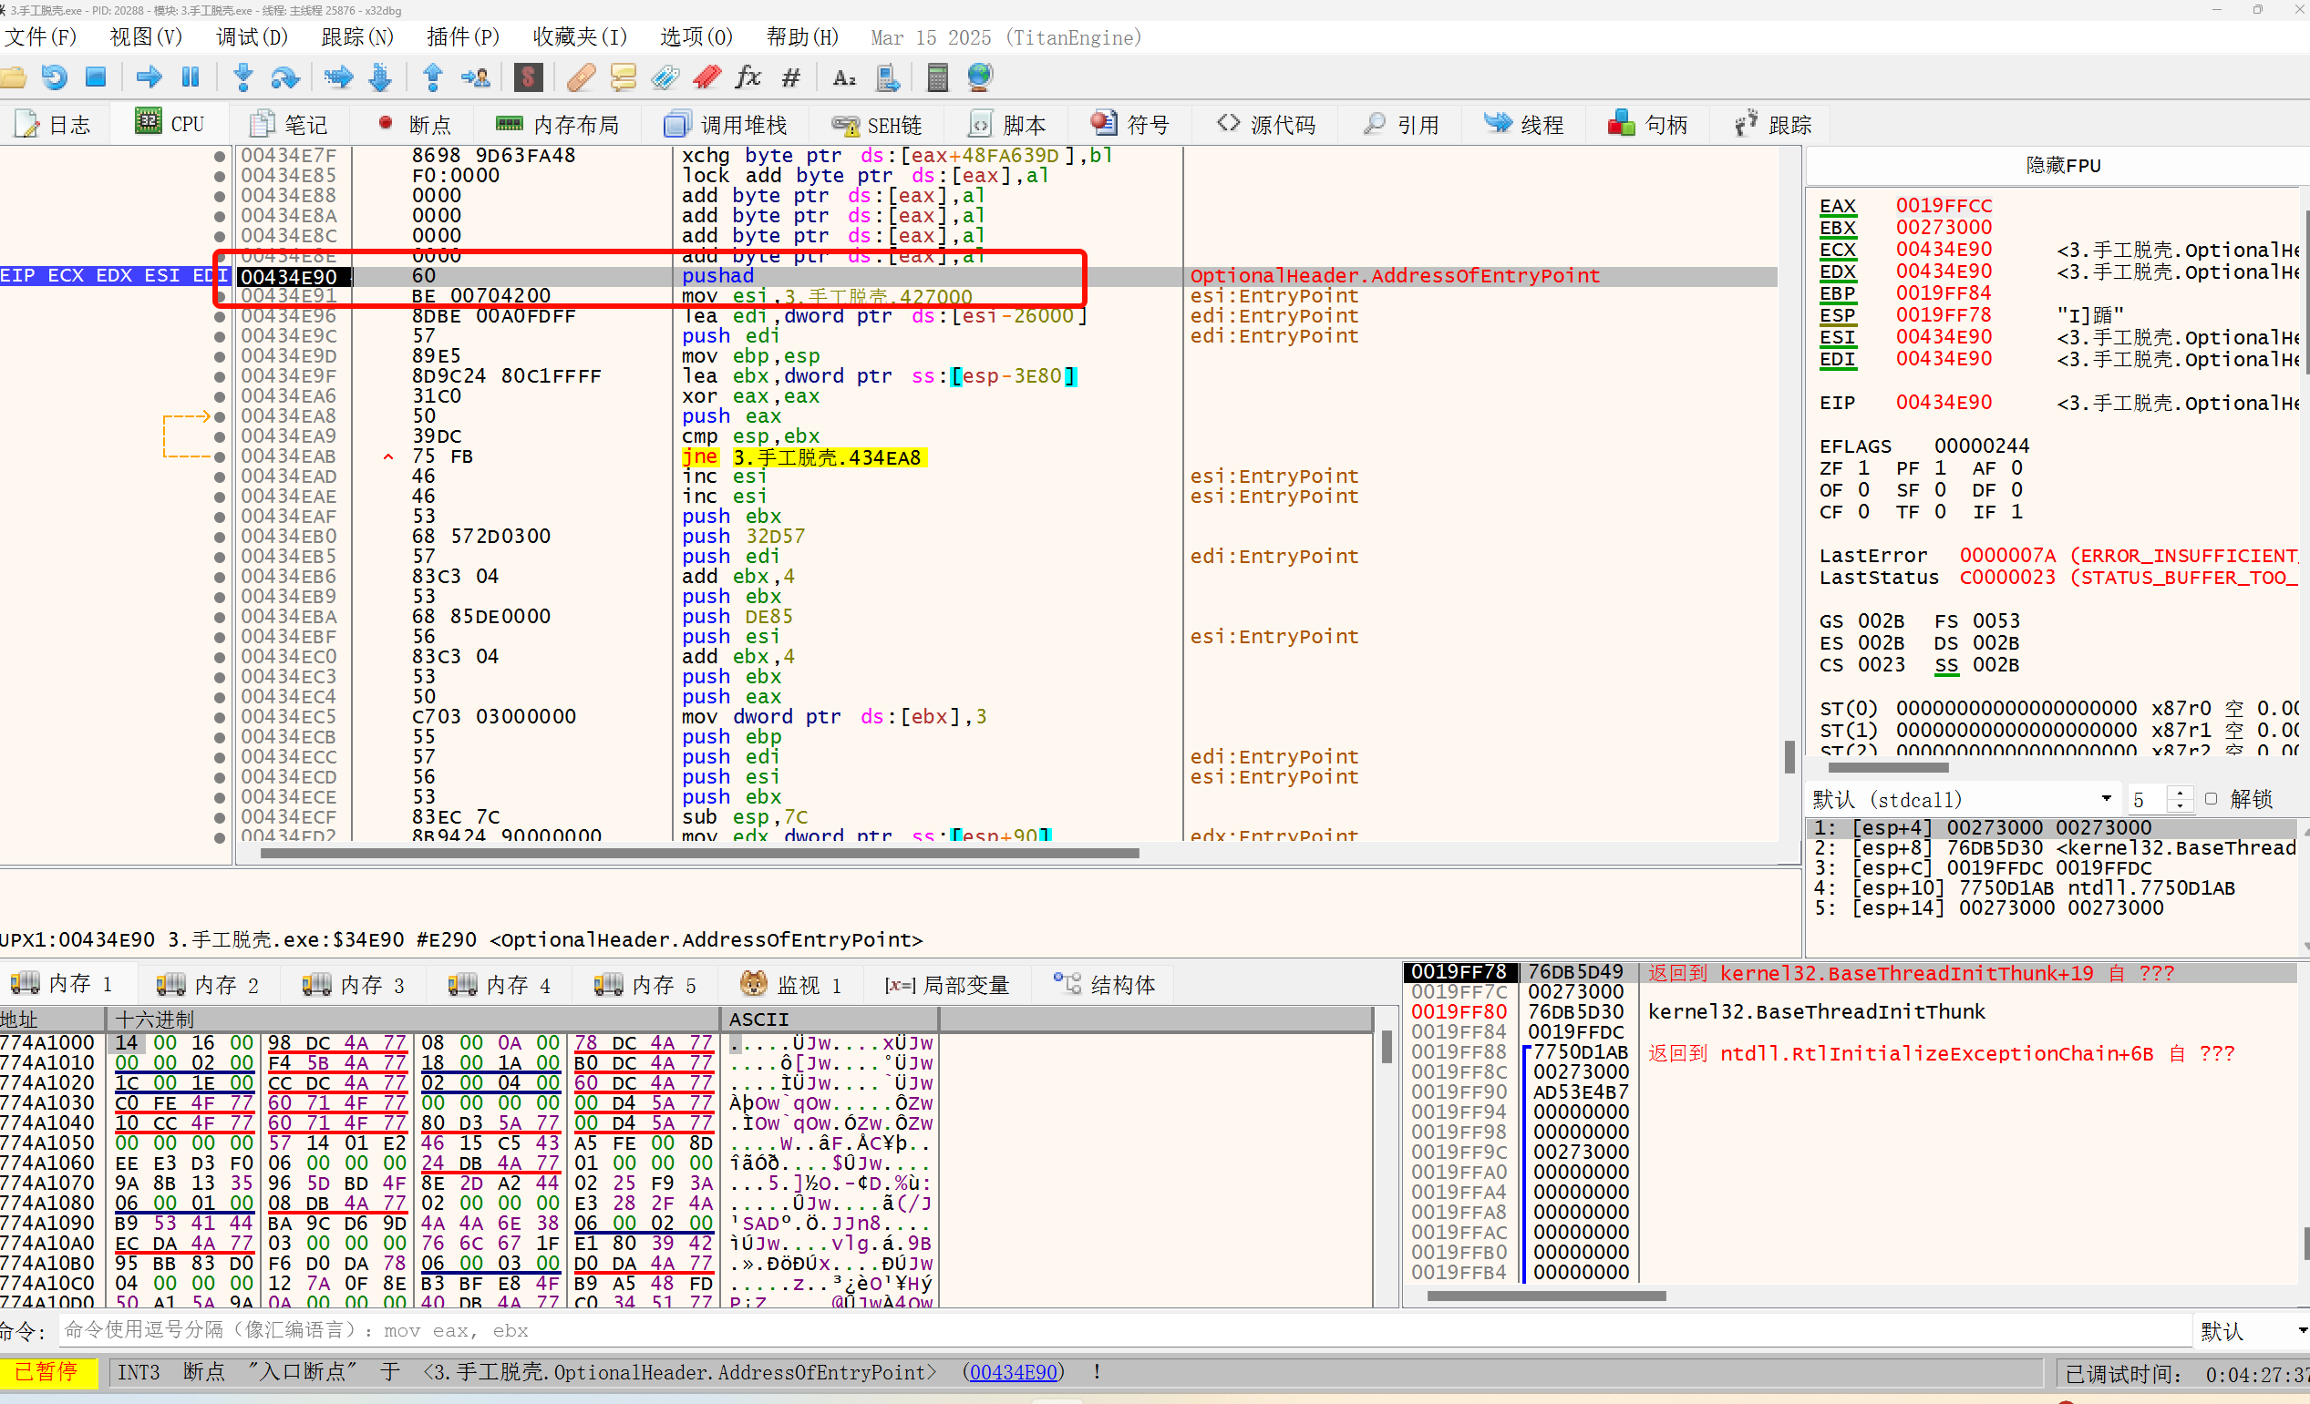The height and width of the screenshot is (1404, 2310).
Task: Increase the argument count stepper
Action: pos(2181,792)
